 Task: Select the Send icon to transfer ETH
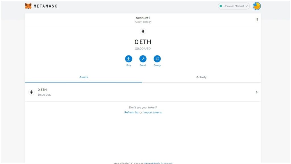coord(143,59)
